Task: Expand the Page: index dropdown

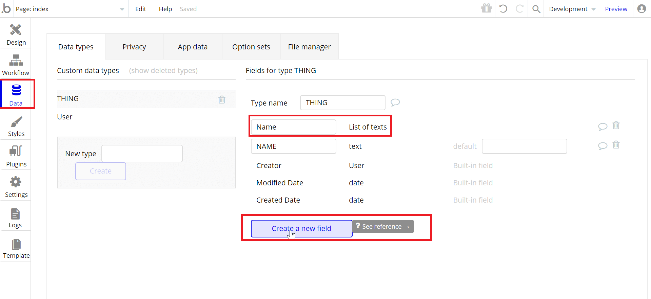Action: [70, 9]
